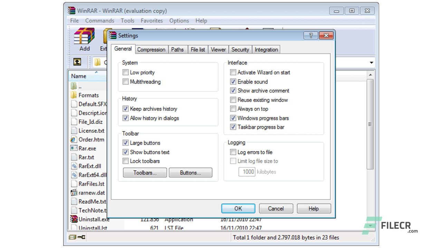
Task: Open the address bar dropdown arrow
Action: pos(371,62)
